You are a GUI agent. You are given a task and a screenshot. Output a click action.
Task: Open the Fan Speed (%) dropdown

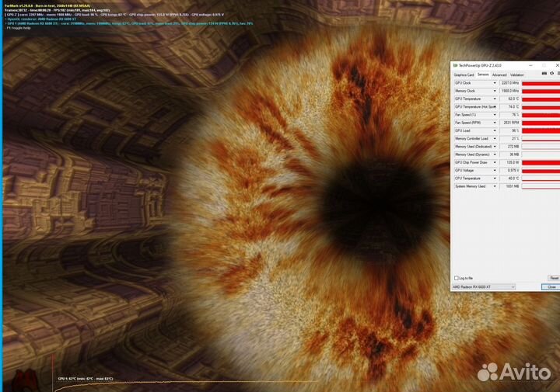[x=495, y=115]
